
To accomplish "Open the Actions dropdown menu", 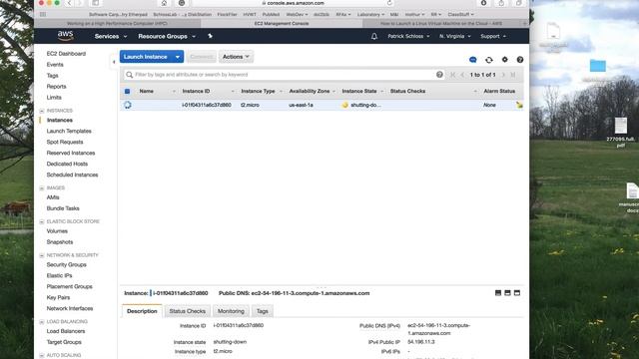I will (x=236, y=57).
